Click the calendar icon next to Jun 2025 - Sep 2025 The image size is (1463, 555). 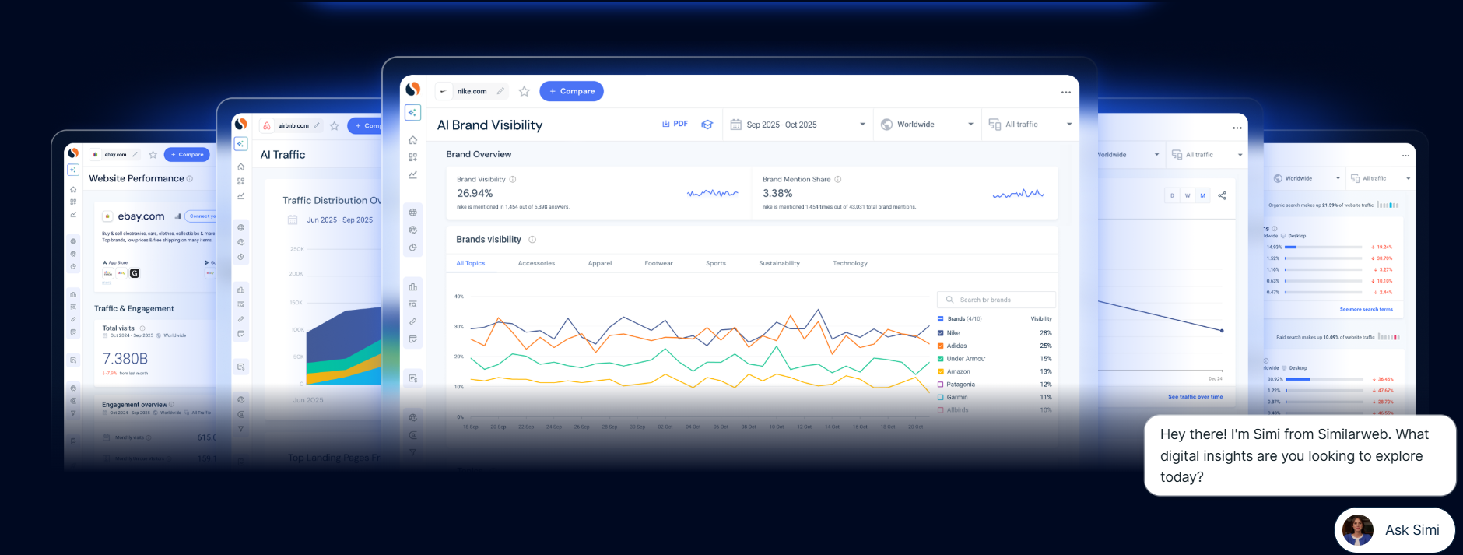(x=293, y=220)
